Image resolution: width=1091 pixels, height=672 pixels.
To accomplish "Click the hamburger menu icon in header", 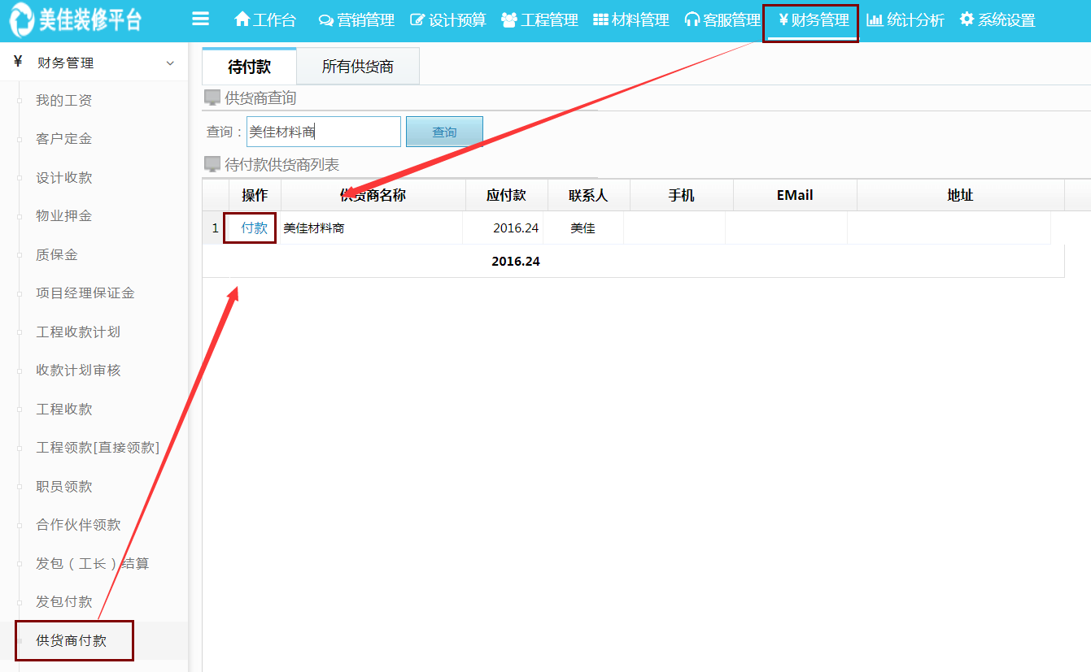I will 200,20.
